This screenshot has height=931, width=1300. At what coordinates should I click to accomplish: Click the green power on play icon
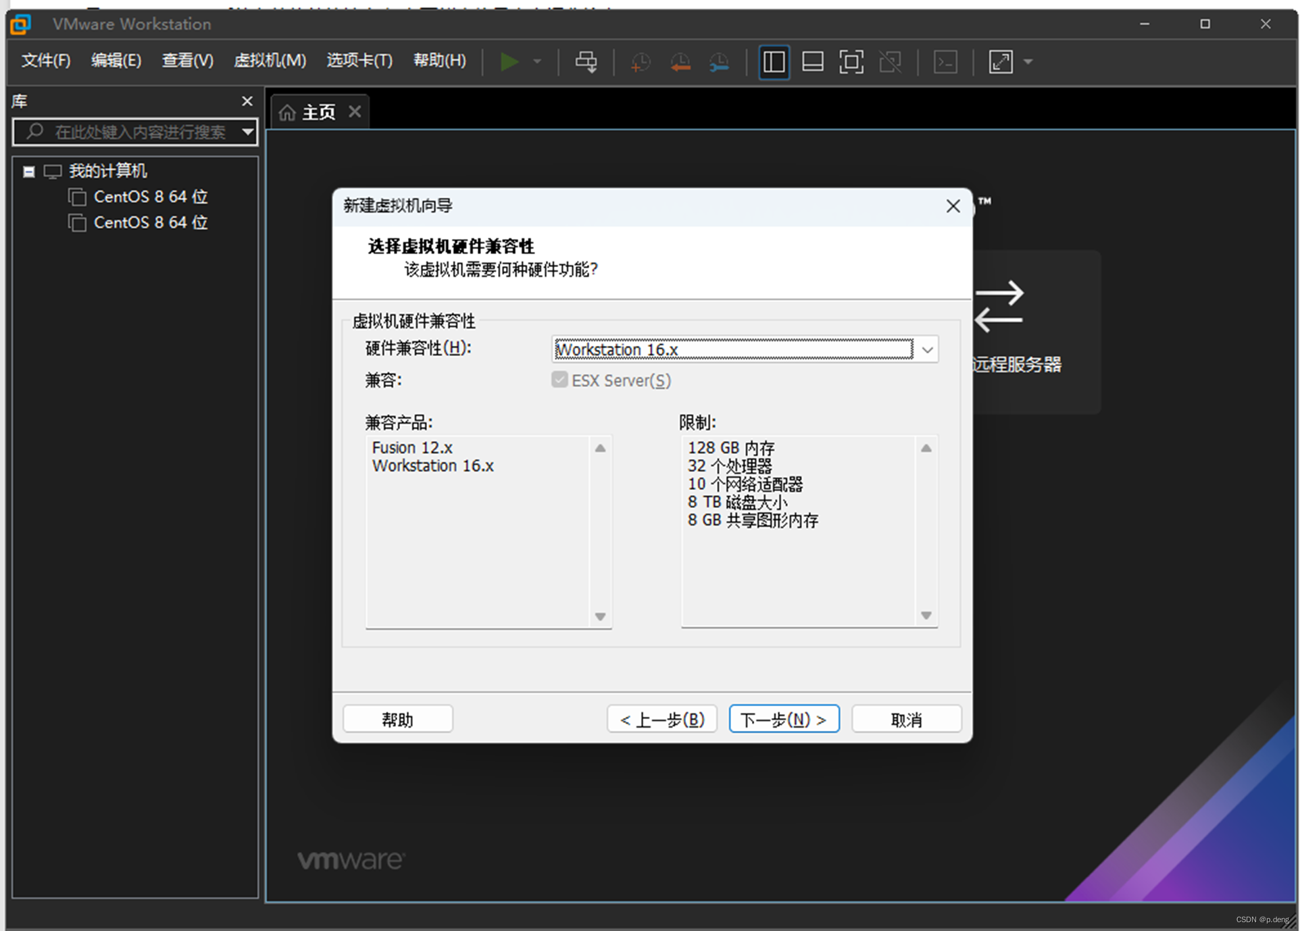(508, 61)
